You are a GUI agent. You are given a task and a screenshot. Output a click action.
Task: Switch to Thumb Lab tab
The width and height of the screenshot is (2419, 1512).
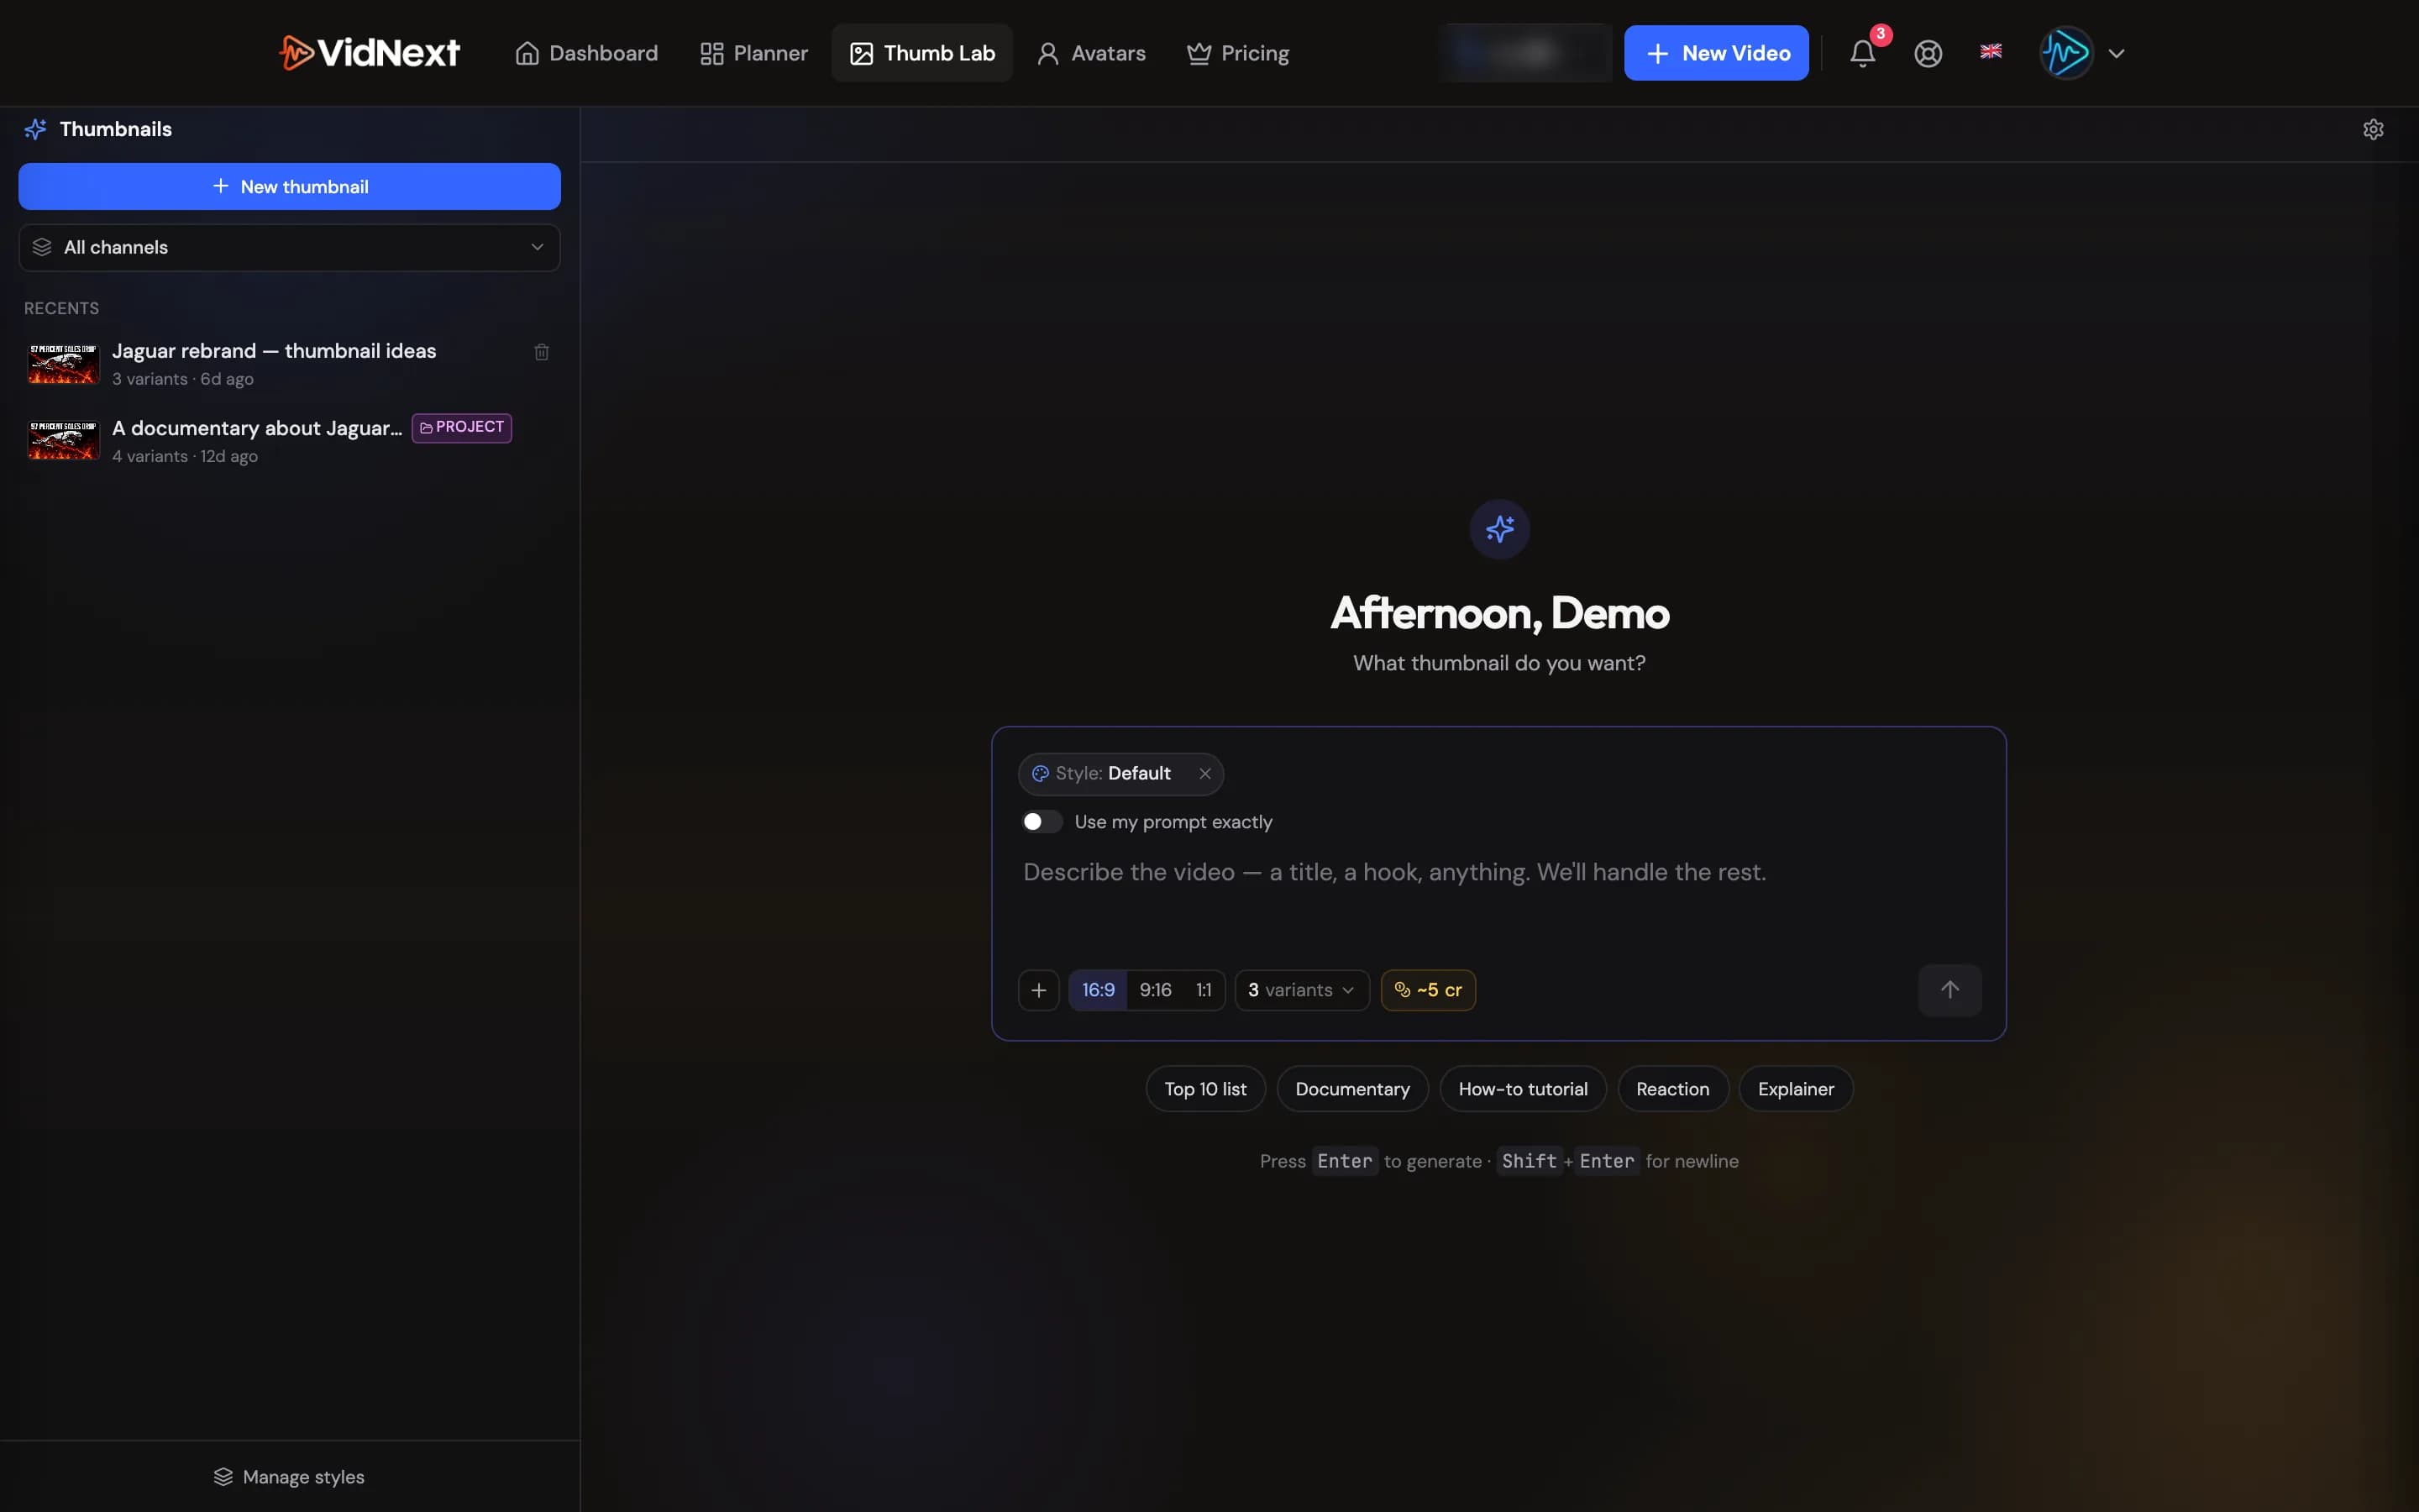[x=921, y=53]
